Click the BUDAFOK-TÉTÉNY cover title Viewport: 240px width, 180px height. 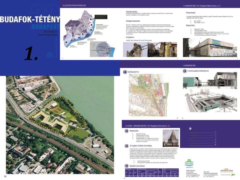[30, 19]
